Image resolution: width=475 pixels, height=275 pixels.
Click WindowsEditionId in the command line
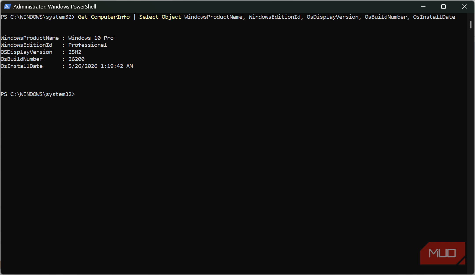coord(275,17)
